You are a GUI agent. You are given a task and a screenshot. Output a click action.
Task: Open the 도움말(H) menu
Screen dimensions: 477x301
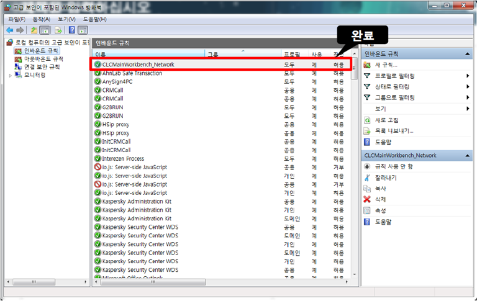pyautogui.click(x=94, y=19)
